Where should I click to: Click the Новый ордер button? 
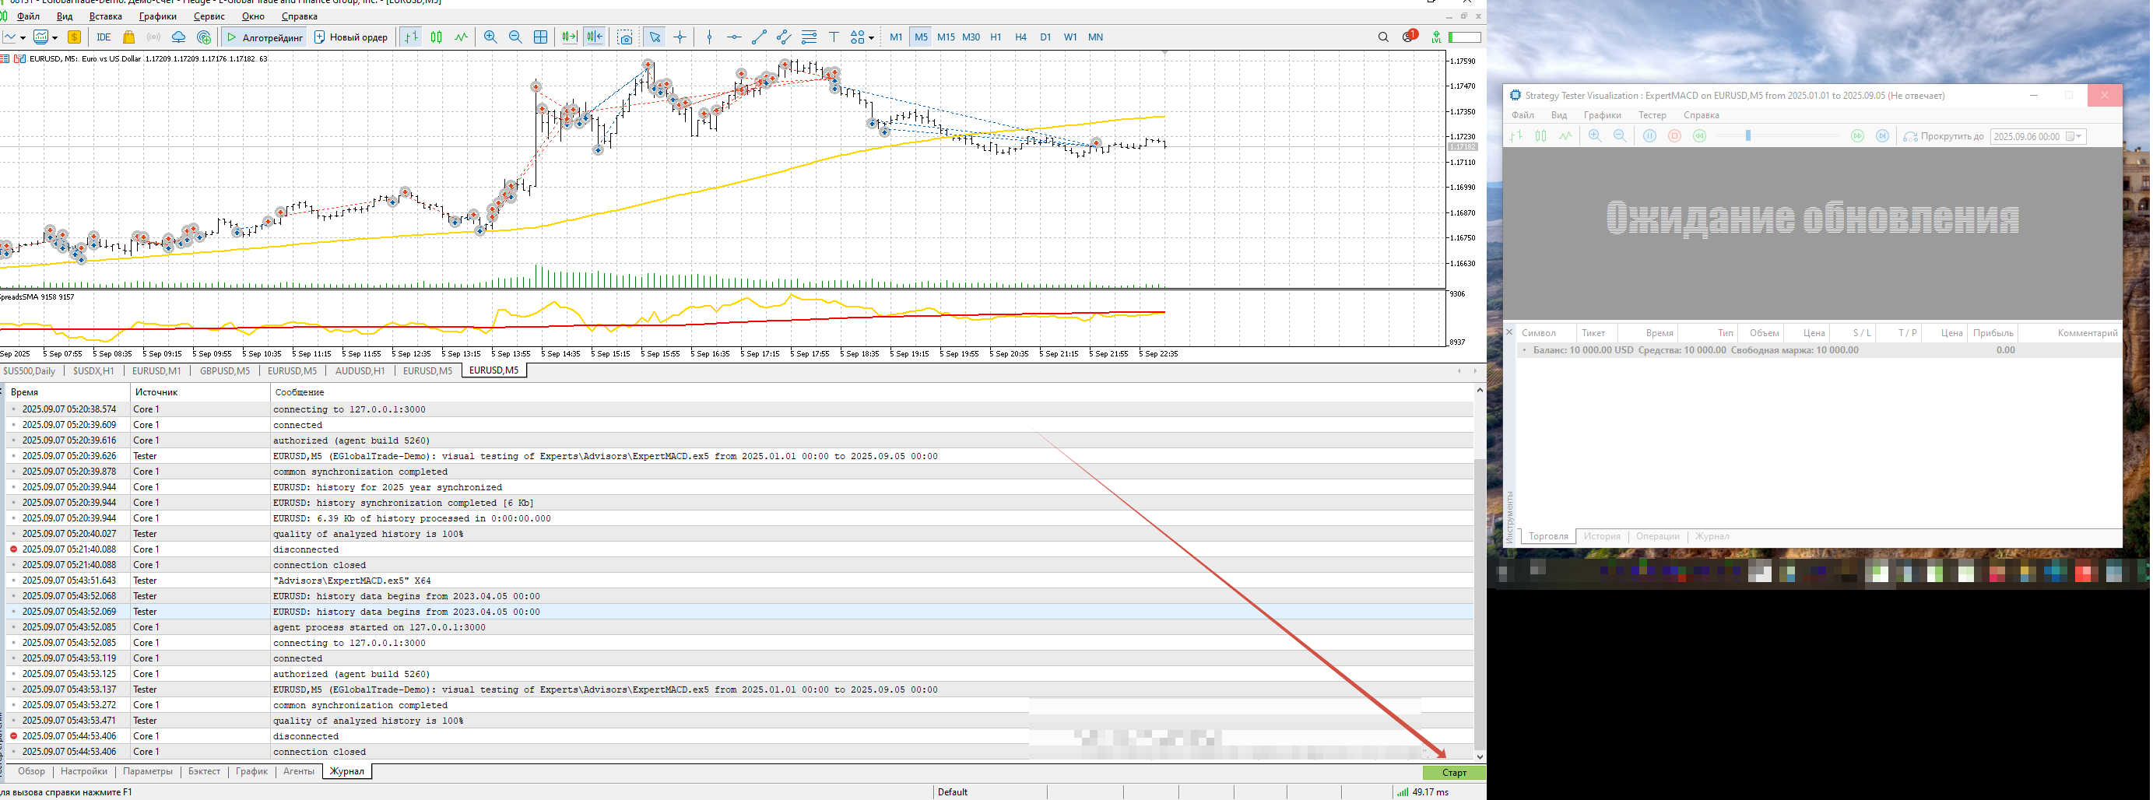click(x=352, y=37)
